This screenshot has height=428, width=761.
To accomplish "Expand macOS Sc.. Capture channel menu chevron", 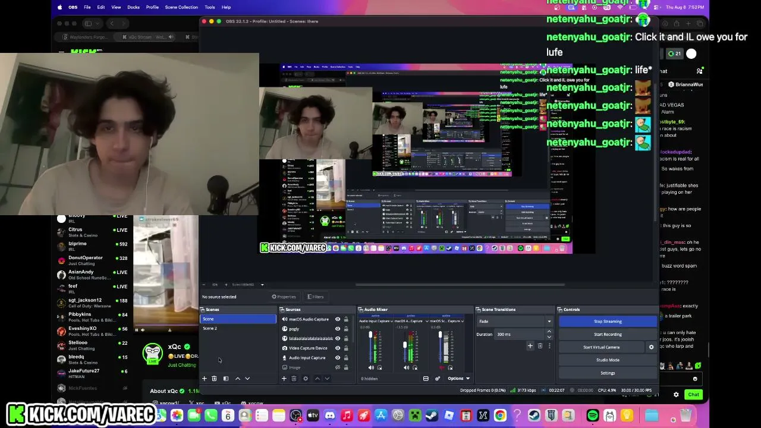I will [x=462, y=321].
